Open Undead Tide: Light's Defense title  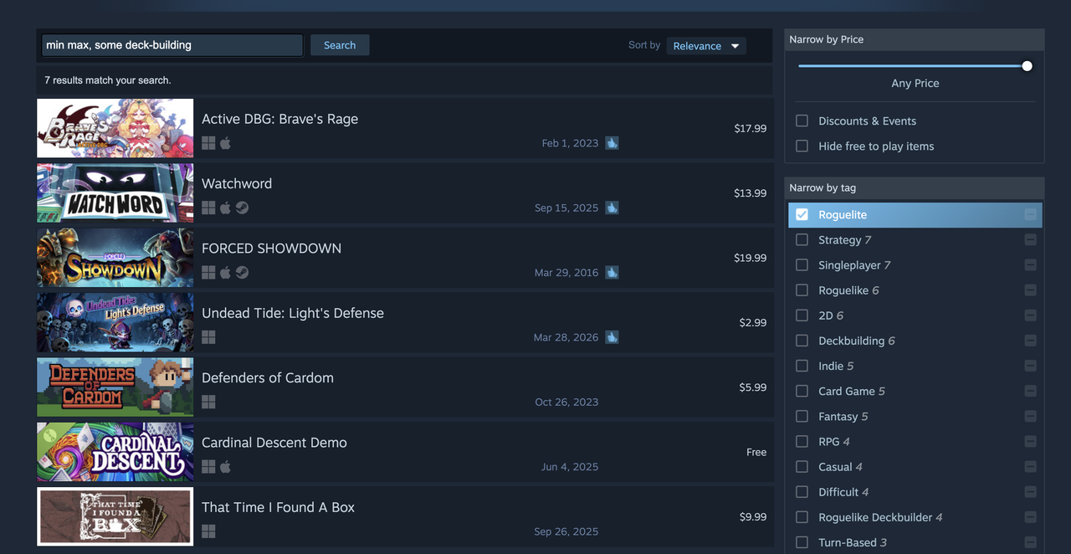[293, 313]
